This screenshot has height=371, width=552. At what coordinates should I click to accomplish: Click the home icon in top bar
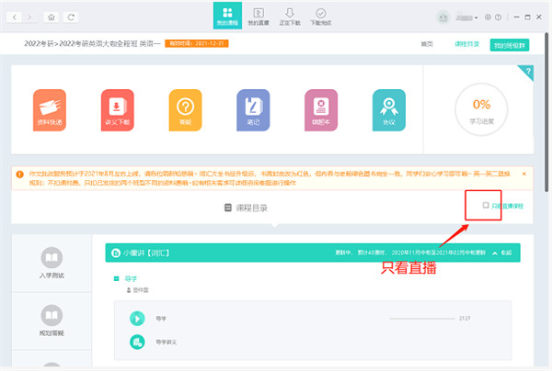[52, 17]
